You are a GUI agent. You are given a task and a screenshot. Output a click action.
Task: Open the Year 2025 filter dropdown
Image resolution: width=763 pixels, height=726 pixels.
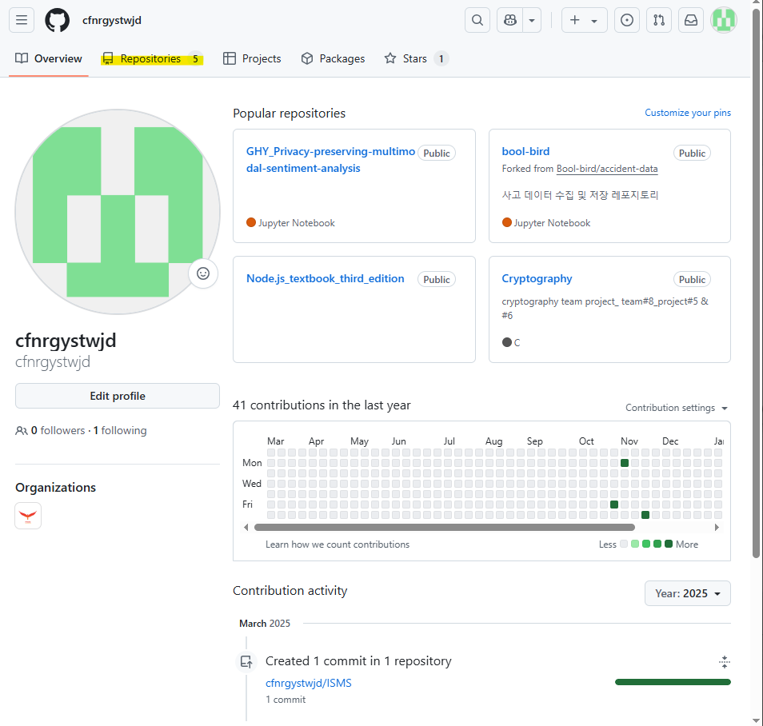click(687, 592)
